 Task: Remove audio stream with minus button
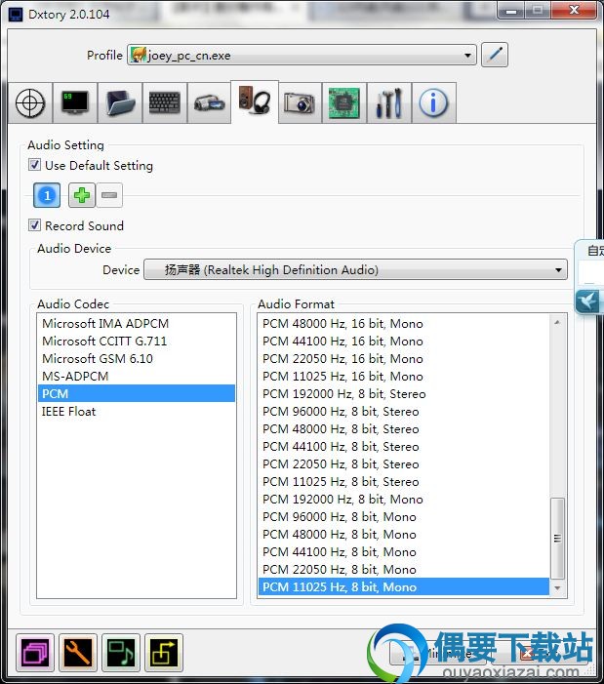(x=109, y=195)
